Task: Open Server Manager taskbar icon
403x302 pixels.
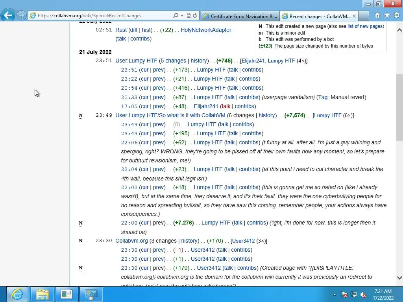Action: tap(67, 294)
